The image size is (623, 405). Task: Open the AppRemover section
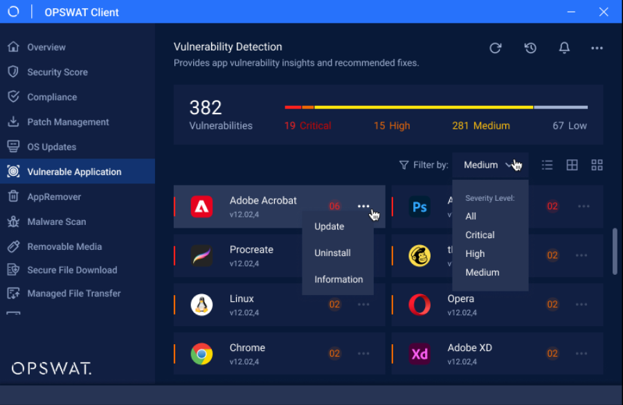pos(78,197)
